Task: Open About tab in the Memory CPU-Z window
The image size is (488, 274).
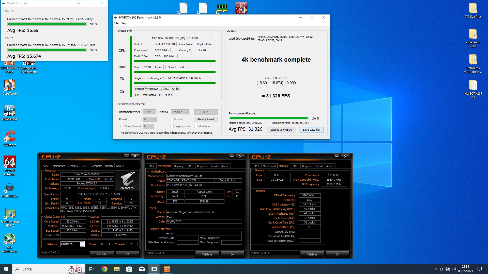Action: tap(330, 166)
